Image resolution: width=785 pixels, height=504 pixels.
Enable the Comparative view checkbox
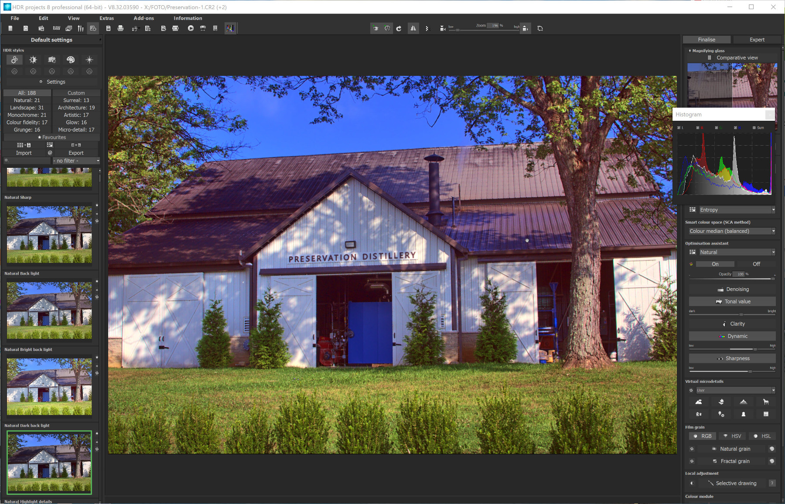coord(710,58)
